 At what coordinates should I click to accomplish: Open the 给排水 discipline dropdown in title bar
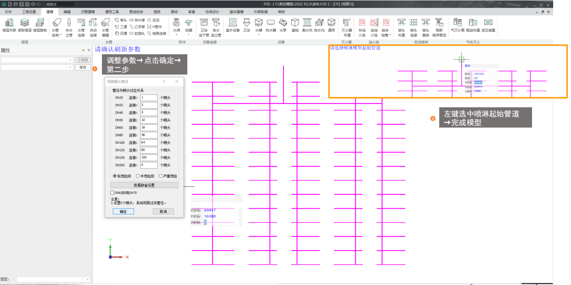coord(60,4)
